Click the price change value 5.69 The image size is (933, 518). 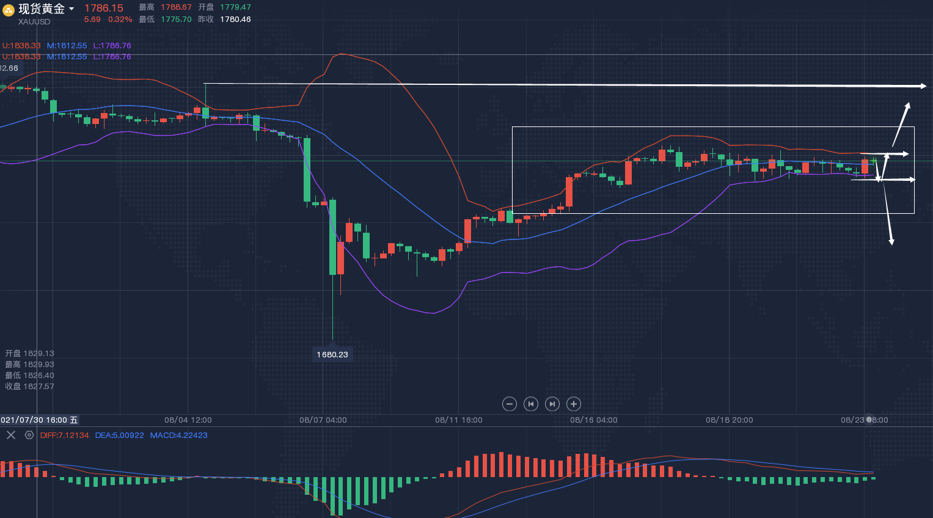(x=92, y=20)
